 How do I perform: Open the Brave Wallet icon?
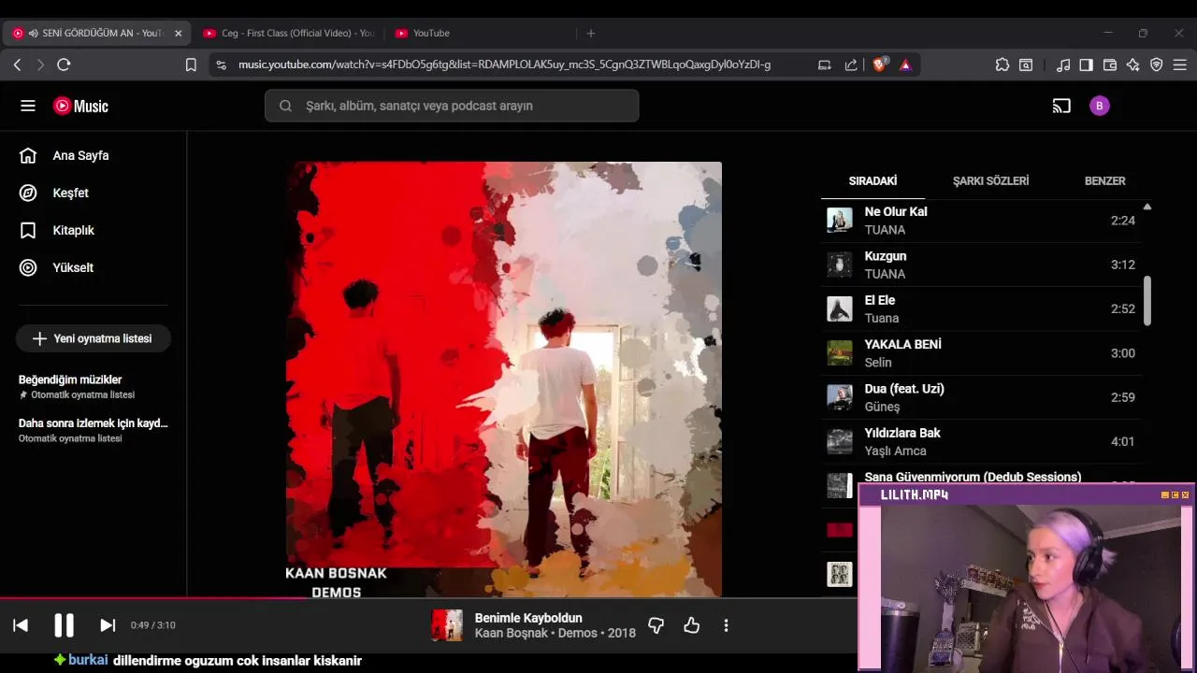coord(1110,64)
